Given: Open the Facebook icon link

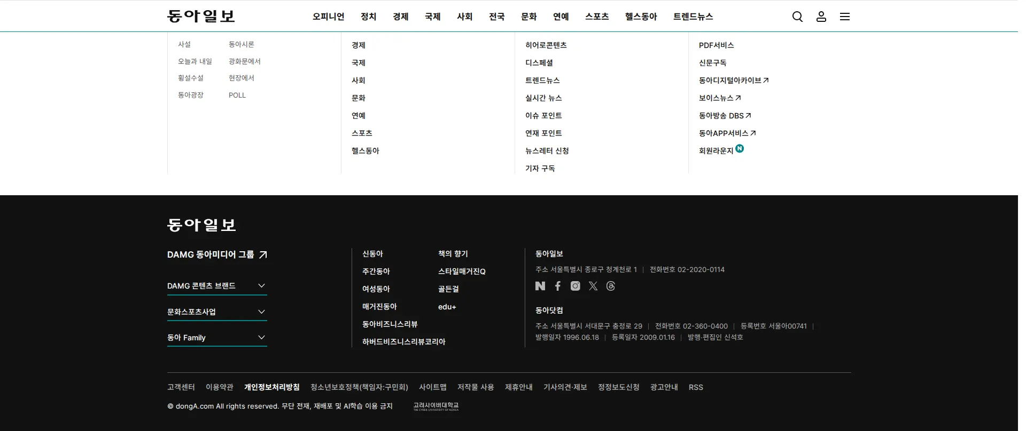Looking at the screenshot, I should tap(558, 286).
